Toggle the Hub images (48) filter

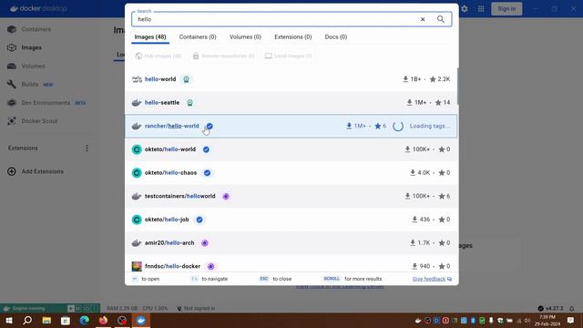[x=159, y=56]
